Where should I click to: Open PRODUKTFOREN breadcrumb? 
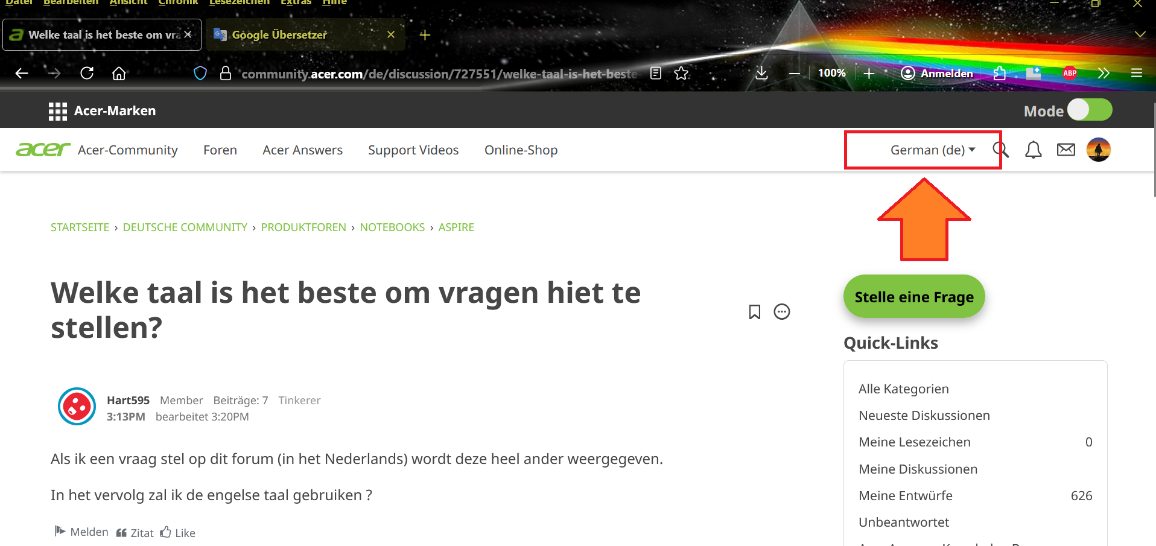click(x=303, y=227)
